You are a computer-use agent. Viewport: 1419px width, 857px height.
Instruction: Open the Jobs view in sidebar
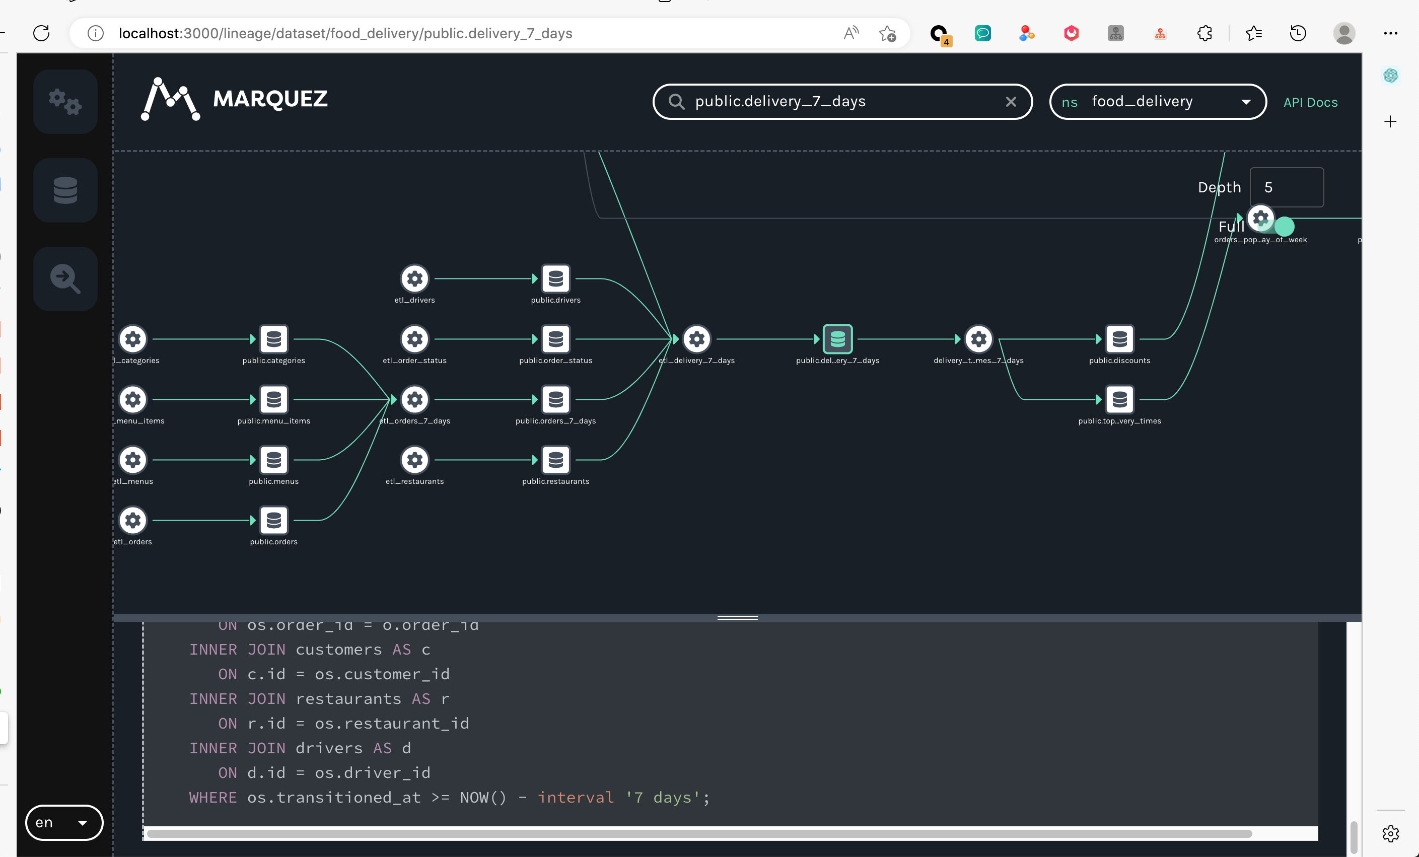coord(65,101)
